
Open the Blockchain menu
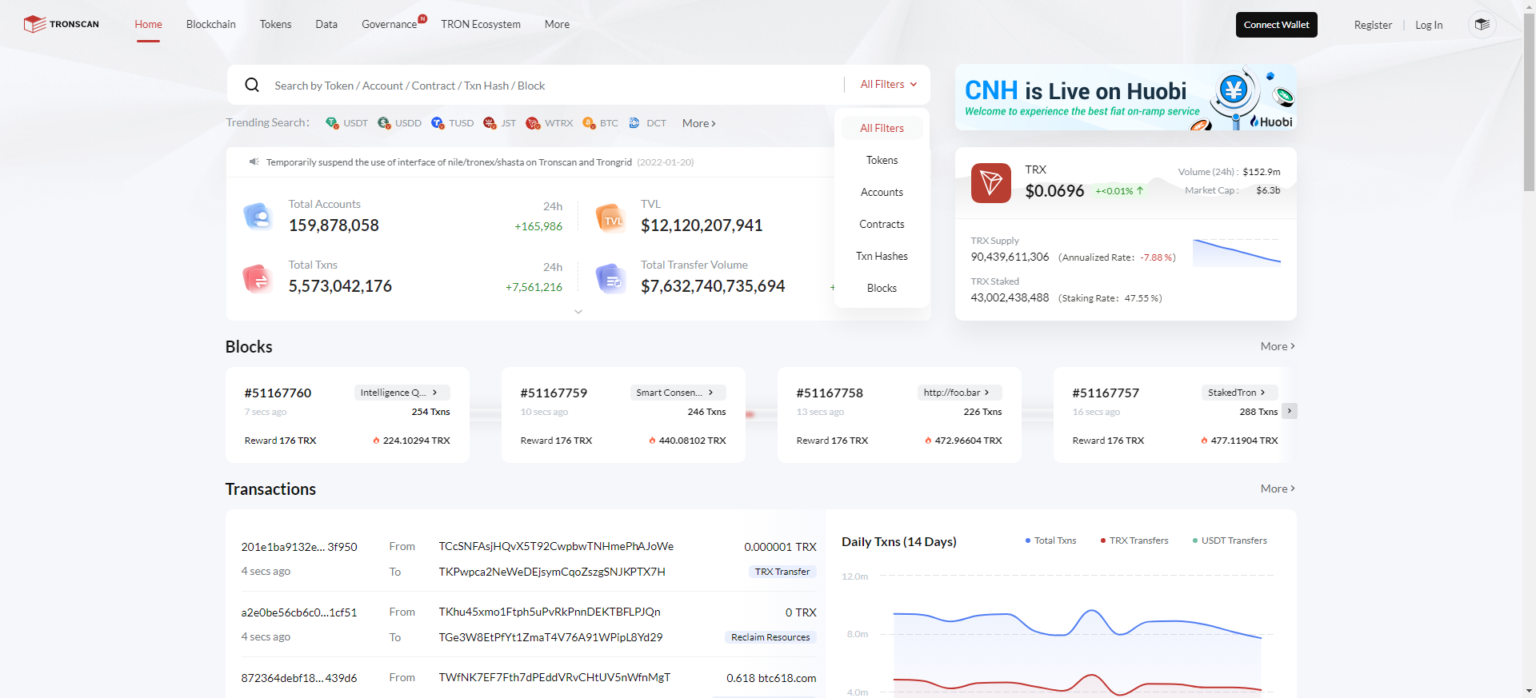pyautogui.click(x=210, y=25)
